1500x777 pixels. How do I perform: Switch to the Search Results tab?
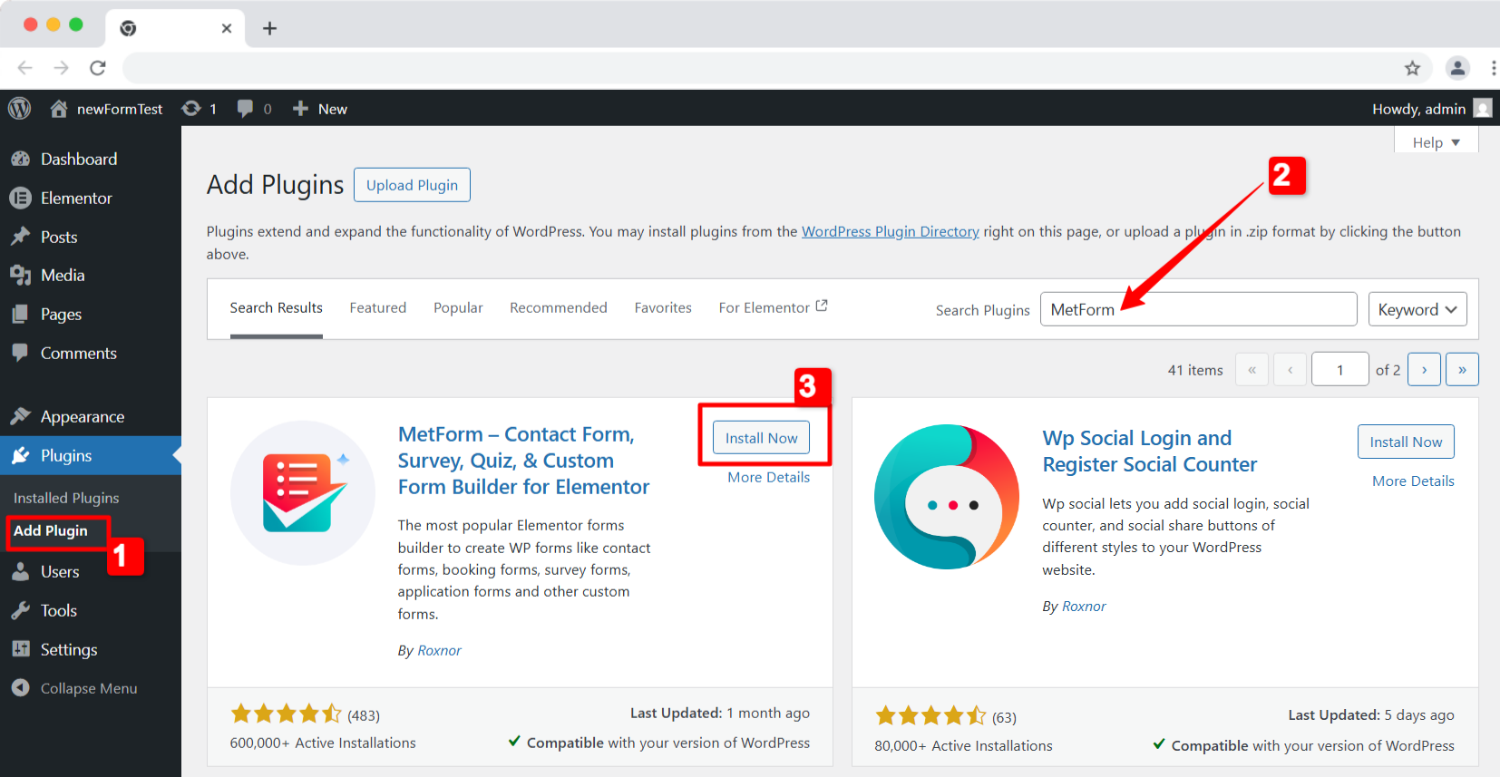[276, 308]
